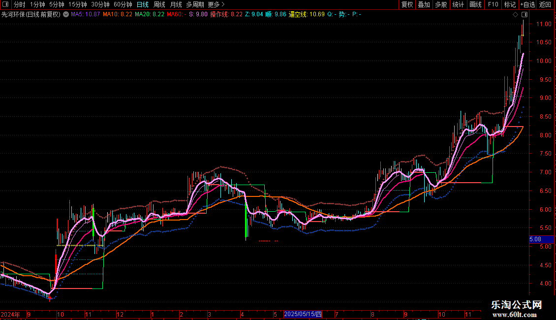Click the highlighted date 2025/05/15/四 on axis
The width and height of the screenshot is (556, 320).
pyautogui.click(x=303, y=314)
